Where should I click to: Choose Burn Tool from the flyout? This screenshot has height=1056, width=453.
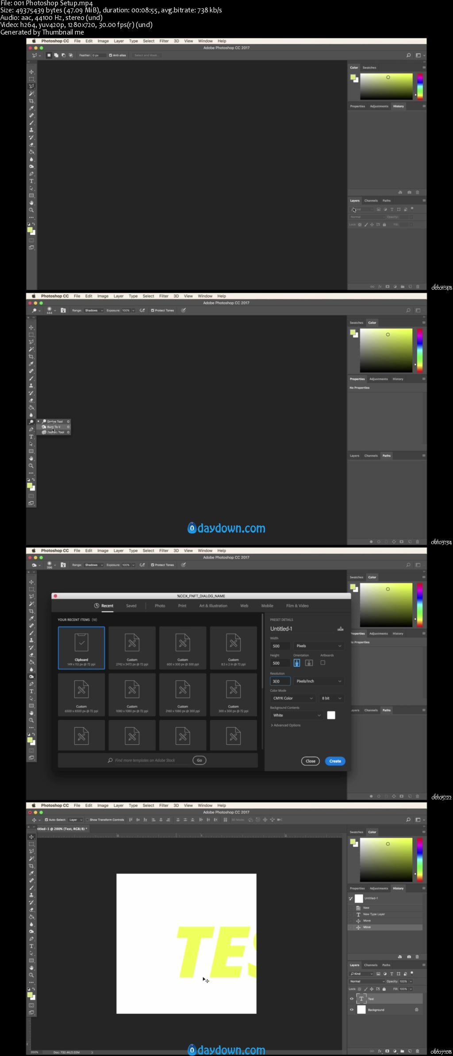[54, 427]
